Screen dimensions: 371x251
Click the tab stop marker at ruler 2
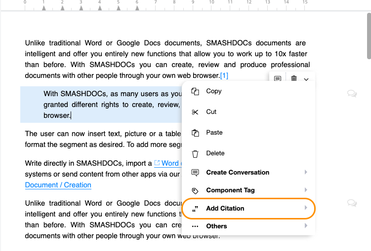pos(62,8)
